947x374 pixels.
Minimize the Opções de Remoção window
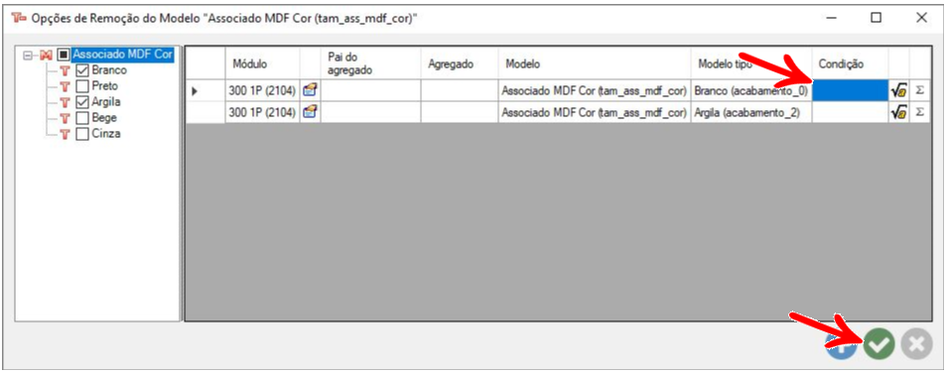pos(831,18)
